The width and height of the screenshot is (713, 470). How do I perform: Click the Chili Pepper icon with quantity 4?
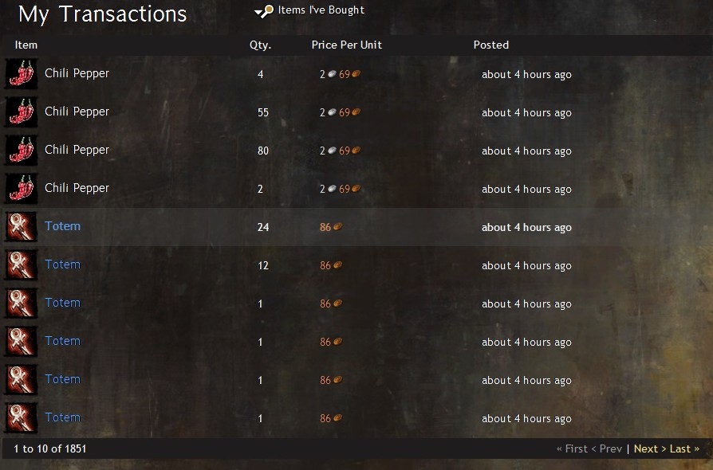(21, 73)
